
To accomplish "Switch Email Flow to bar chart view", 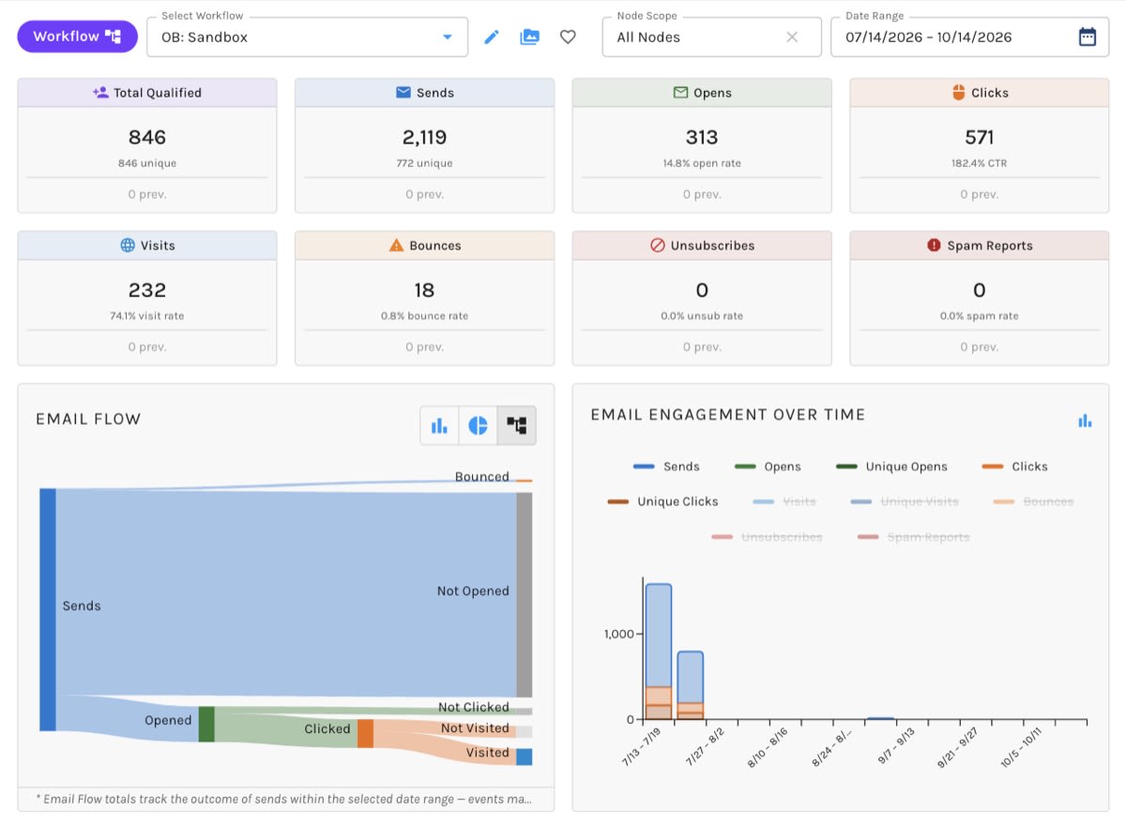I will click(439, 426).
